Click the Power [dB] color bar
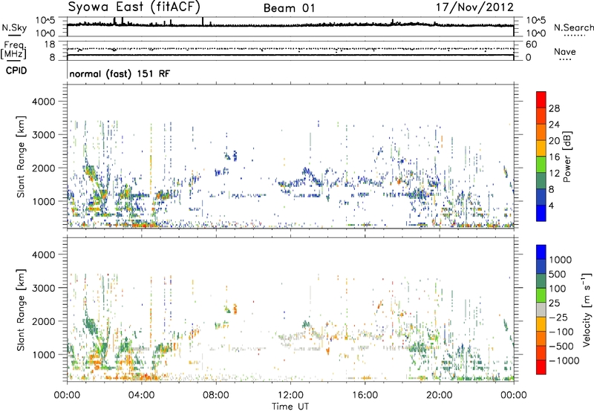 (x=541, y=157)
